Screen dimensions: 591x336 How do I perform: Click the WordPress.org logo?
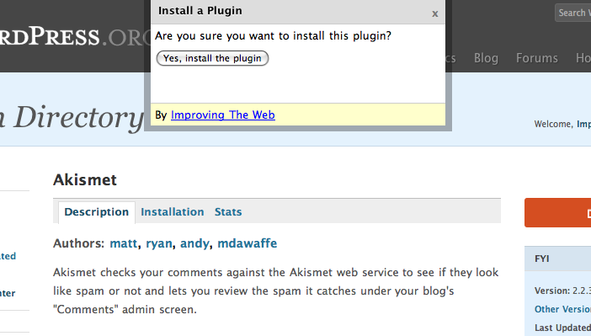[72, 37]
